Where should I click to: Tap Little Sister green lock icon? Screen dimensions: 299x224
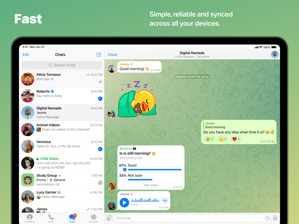pos(38,158)
